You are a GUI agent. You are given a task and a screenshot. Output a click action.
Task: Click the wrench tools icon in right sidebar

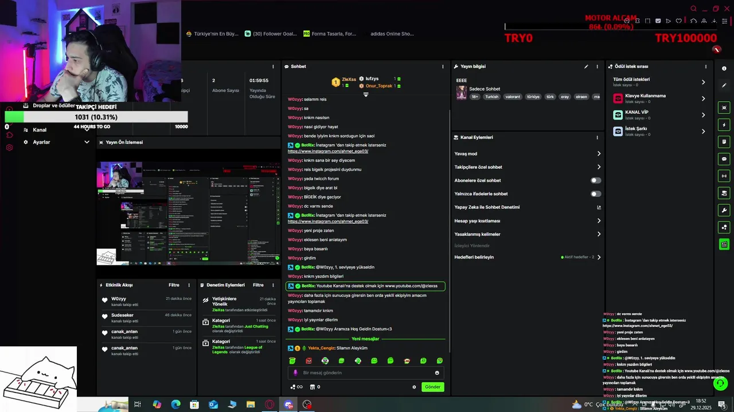[x=724, y=210]
